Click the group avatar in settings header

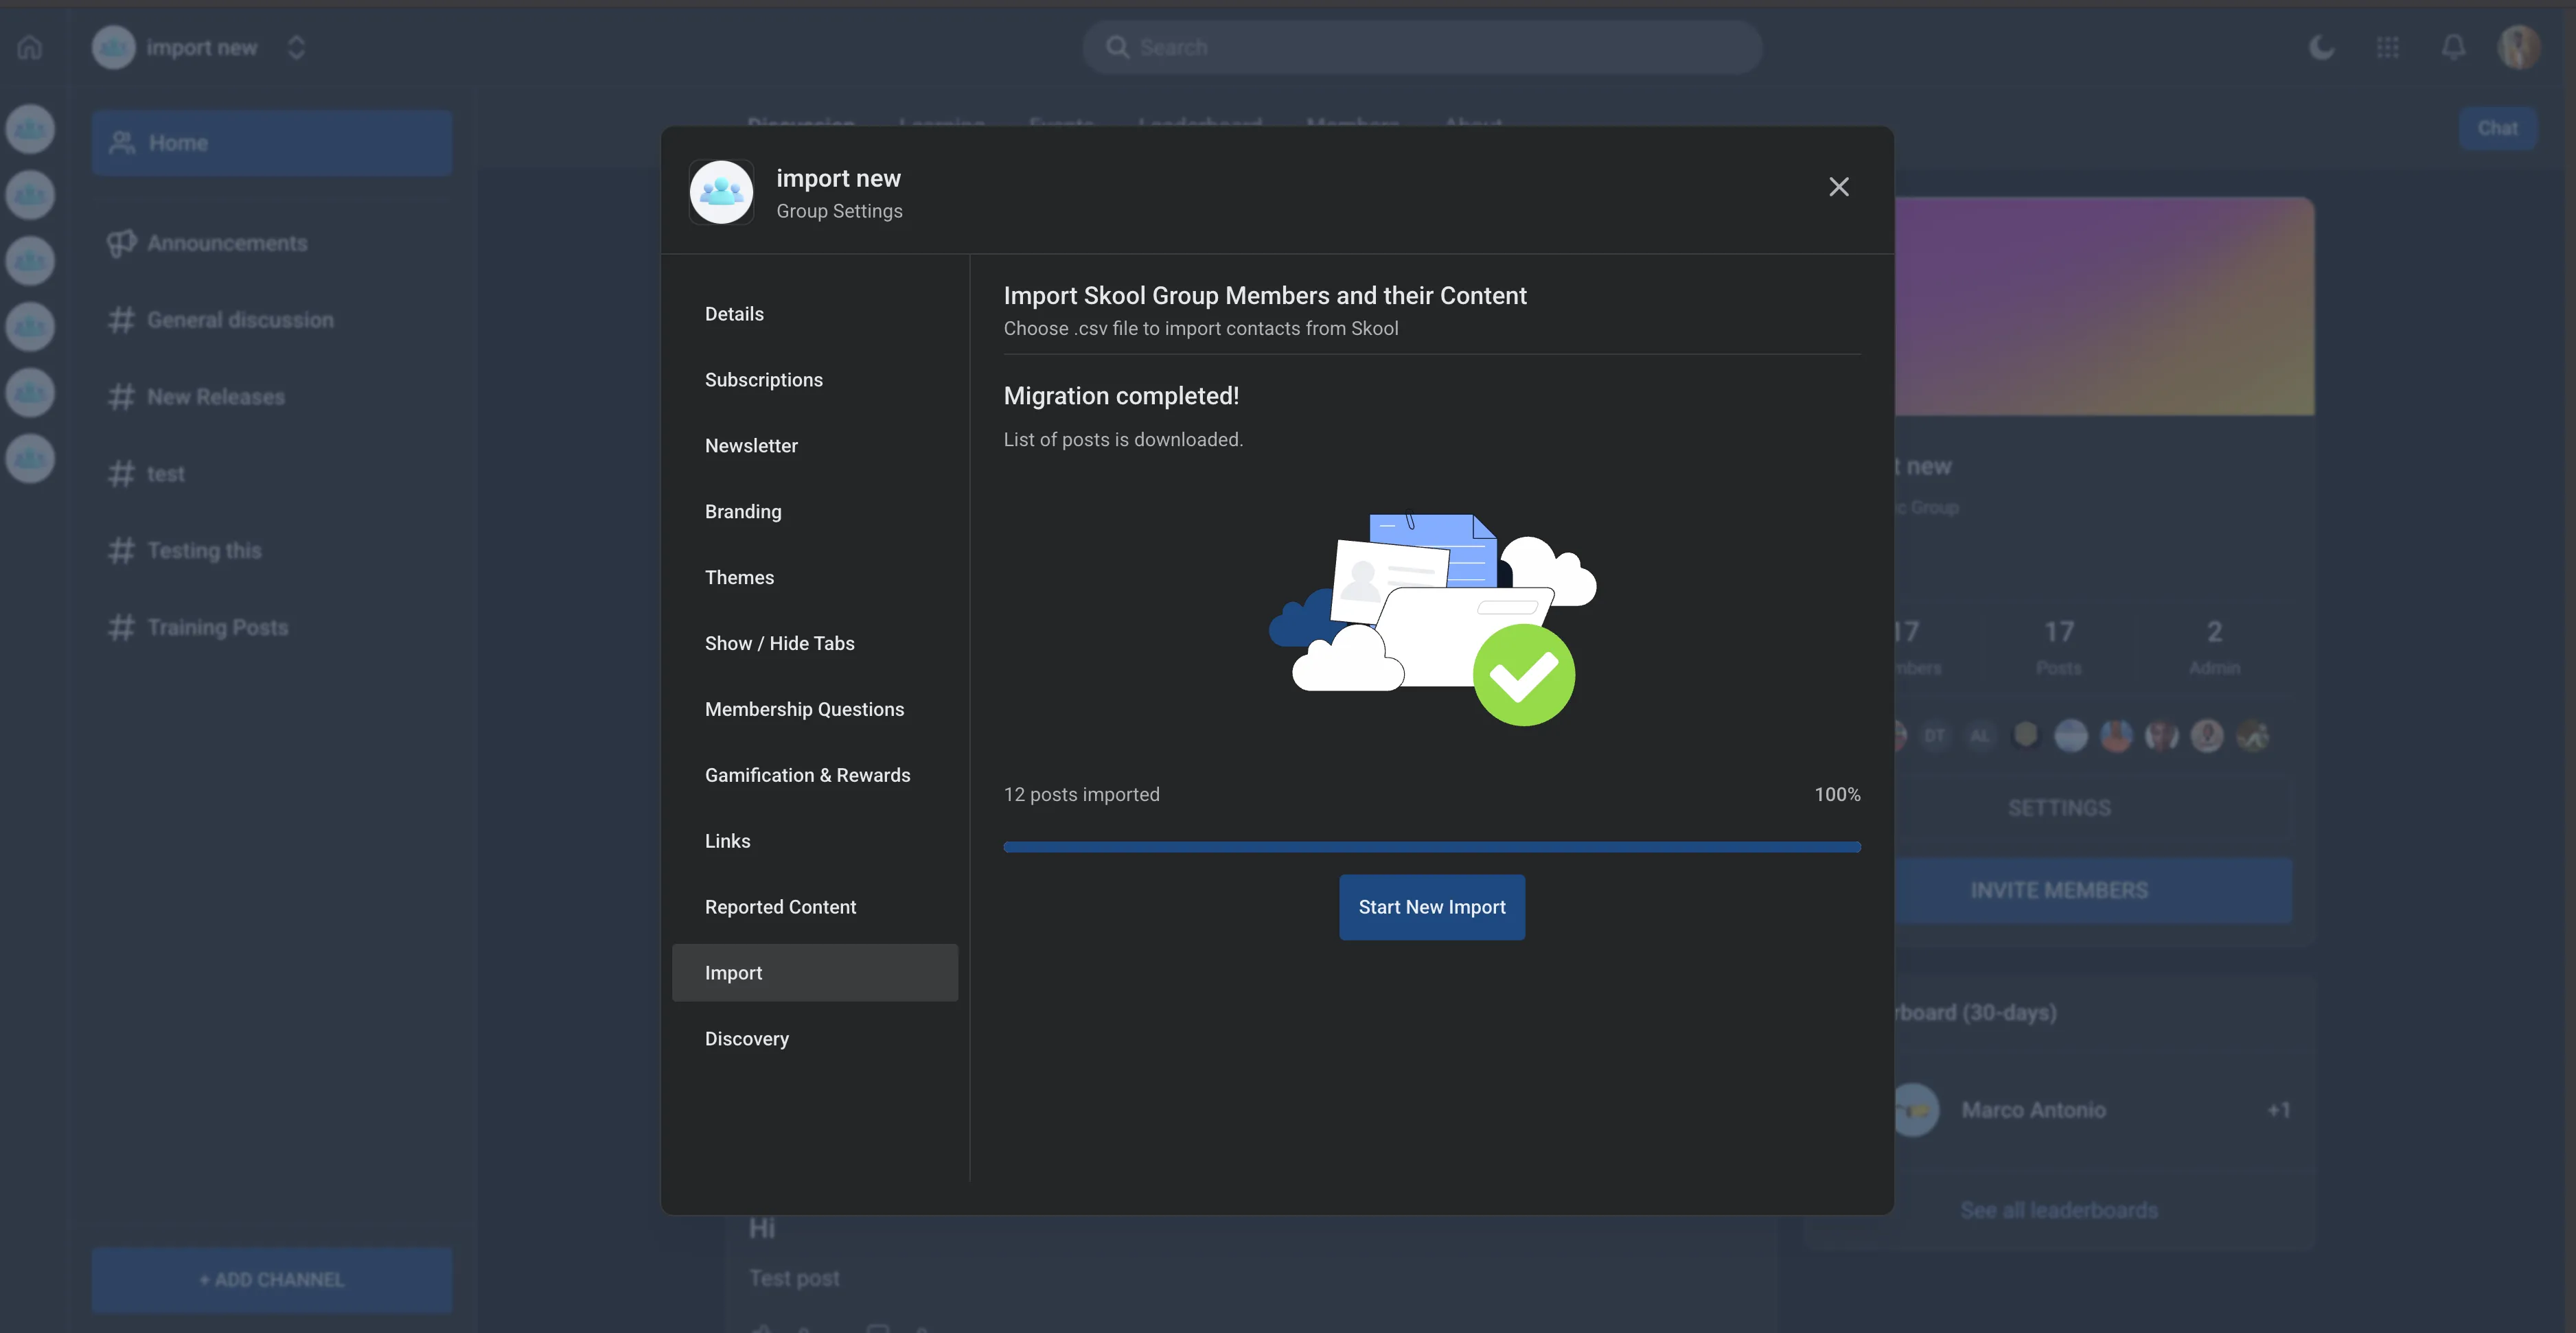(x=721, y=192)
